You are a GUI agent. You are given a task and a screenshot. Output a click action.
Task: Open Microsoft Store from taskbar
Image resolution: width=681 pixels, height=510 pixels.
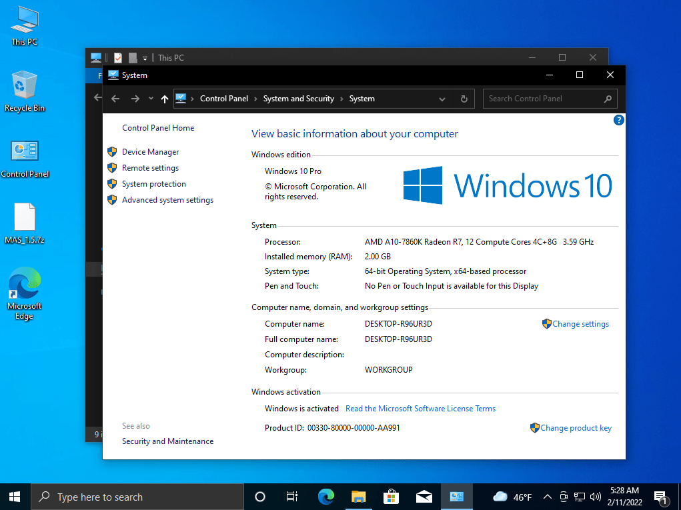[392, 497]
